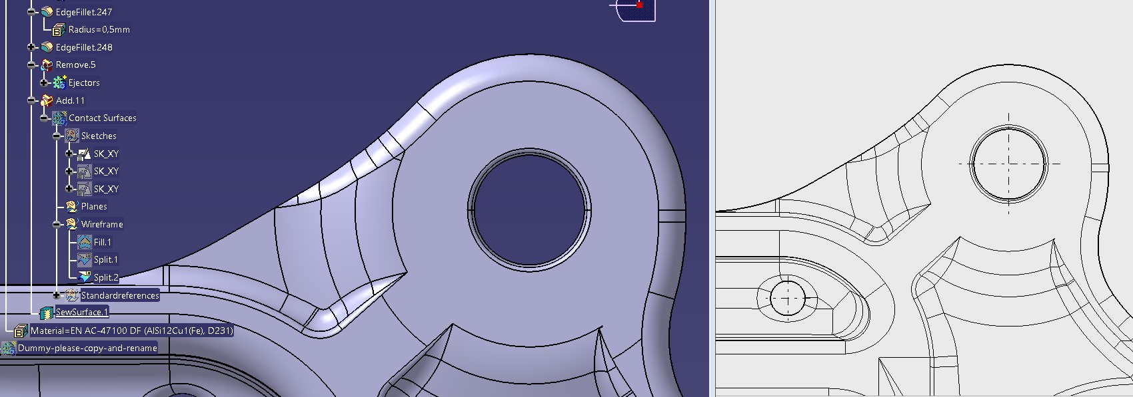The height and width of the screenshot is (397, 1133).
Task: Select the Standardreferences tree label
Action: 120,295
